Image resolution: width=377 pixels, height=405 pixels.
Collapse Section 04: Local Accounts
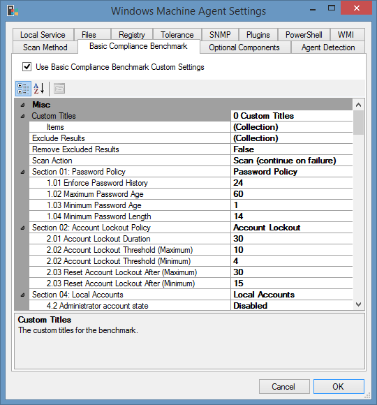23,295
